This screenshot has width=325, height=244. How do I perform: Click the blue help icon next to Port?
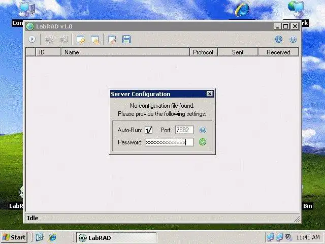[x=203, y=130]
